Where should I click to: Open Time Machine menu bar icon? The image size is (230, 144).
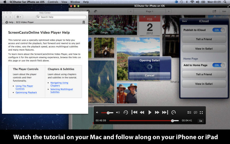click(181, 2)
